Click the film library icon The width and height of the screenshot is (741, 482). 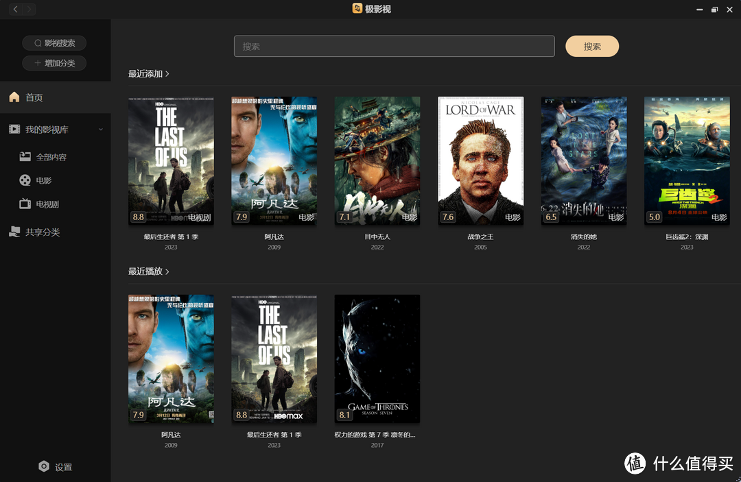(14, 129)
